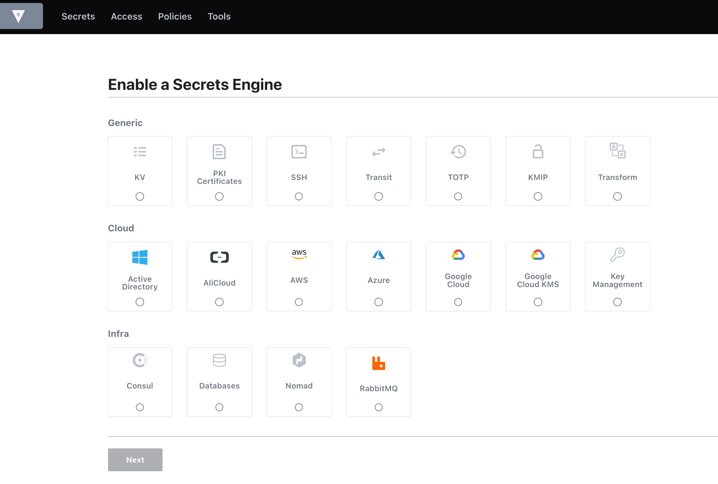This screenshot has width=718, height=484.
Task: Click the Nomad logo icon
Action: click(x=299, y=360)
